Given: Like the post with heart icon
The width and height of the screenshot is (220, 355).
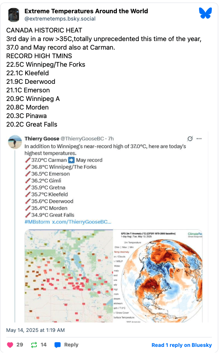Looking at the screenshot, I should tap(10, 345).
